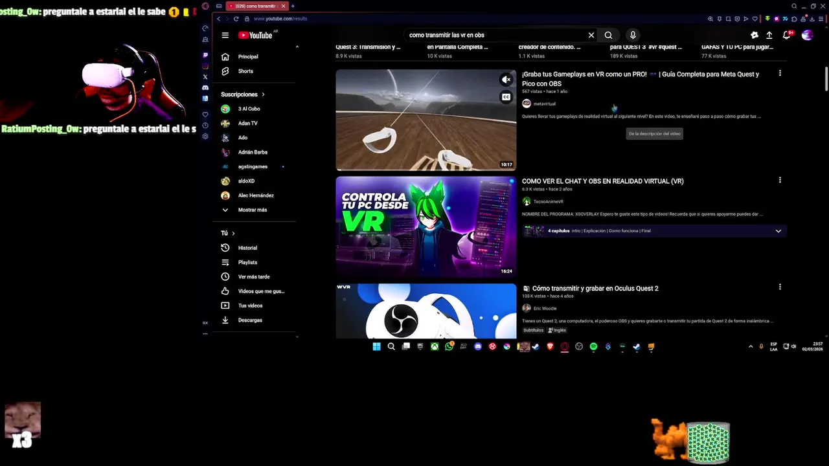Viewport: 829px width, 466px height.
Task: Open X (Twitter) in the Opera sidebar
Action: (x=205, y=77)
